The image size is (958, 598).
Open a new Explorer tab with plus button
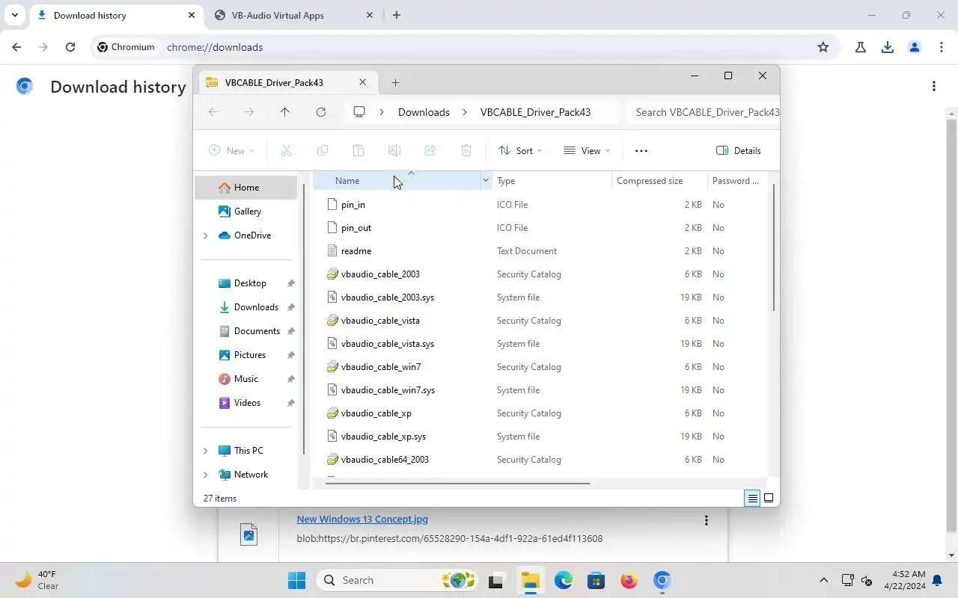tap(395, 83)
